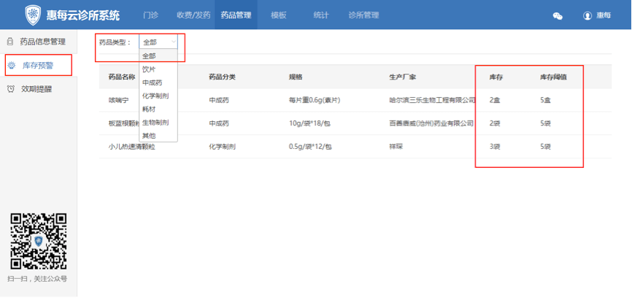Click the 规格 column header
The height and width of the screenshot is (303, 632).
pos(296,77)
